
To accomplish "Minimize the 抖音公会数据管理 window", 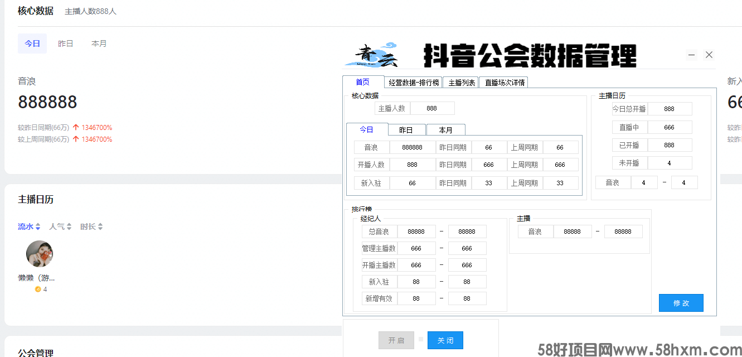I will click(x=691, y=55).
